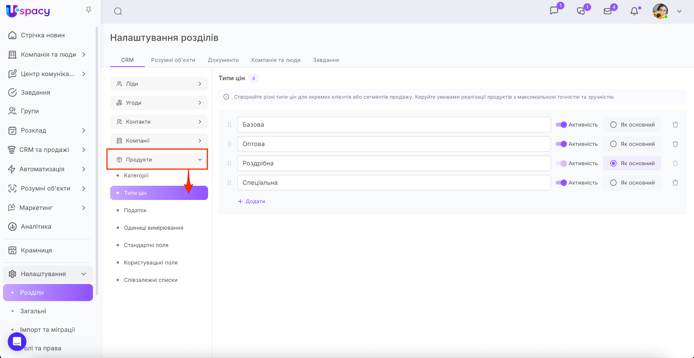Open the support chat widget
The height and width of the screenshot is (358, 694).
point(17,341)
